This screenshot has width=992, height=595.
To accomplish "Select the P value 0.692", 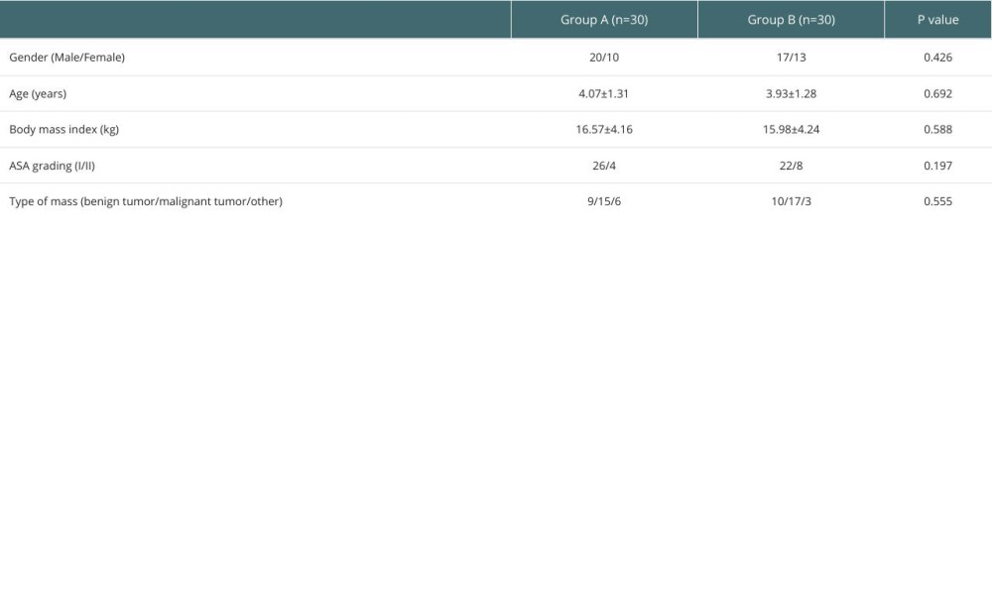I will pos(937,93).
